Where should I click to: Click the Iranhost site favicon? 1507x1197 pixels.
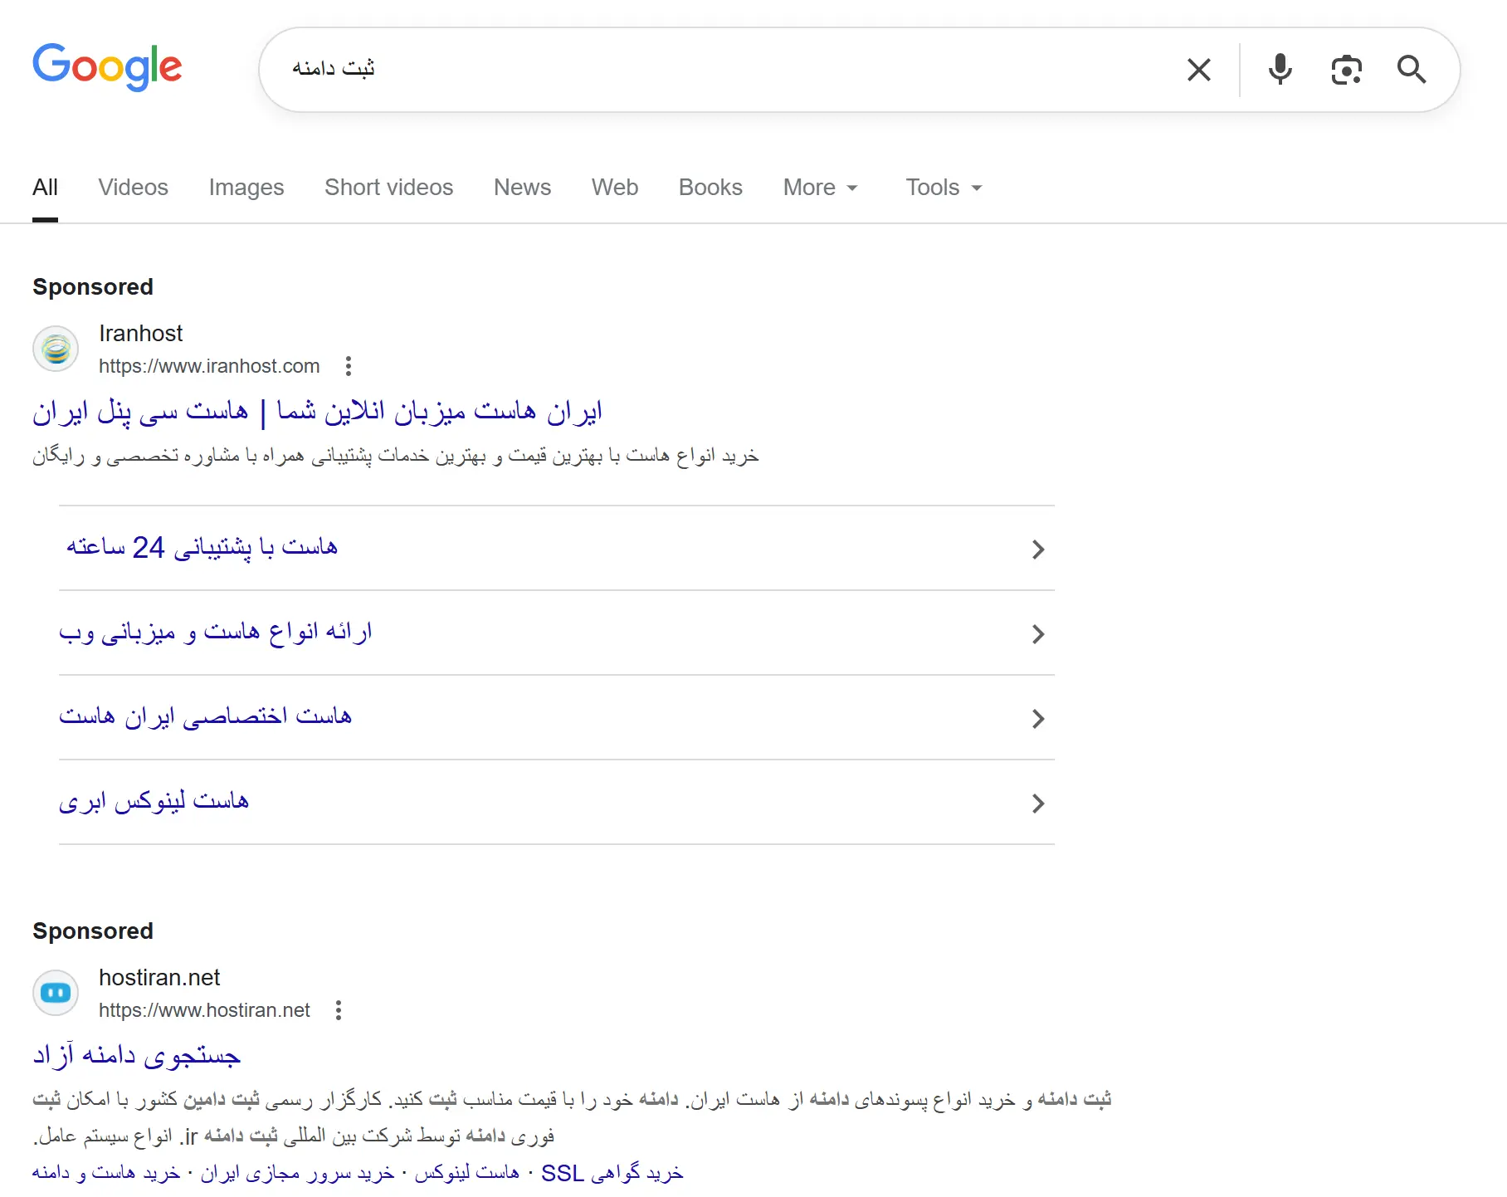(56, 349)
